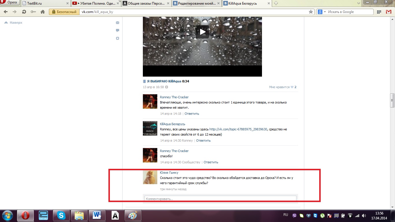Open a new browser tab
The image size is (395, 222).
(276, 3)
